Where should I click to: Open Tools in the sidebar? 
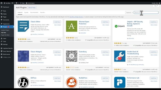click(x=5, y=41)
